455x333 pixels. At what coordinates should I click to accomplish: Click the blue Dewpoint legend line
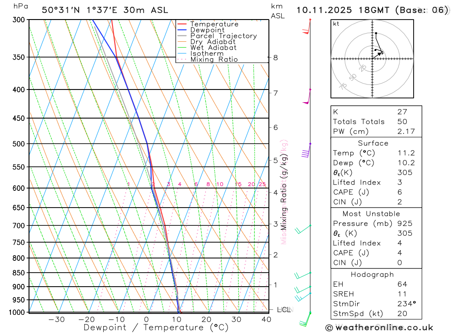tap(182, 30)
